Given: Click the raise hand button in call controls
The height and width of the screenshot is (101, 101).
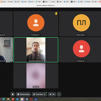Looking at the screenshot, I should tap(13, 94).
